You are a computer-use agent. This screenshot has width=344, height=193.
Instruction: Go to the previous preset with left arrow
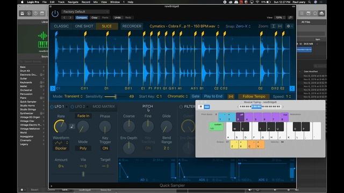(64, 18)
